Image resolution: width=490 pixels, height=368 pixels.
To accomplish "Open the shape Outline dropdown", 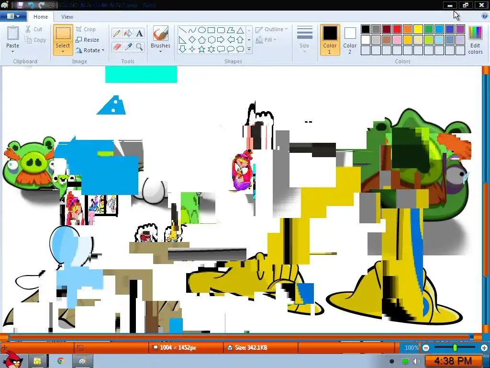I will tap(272, 29).
